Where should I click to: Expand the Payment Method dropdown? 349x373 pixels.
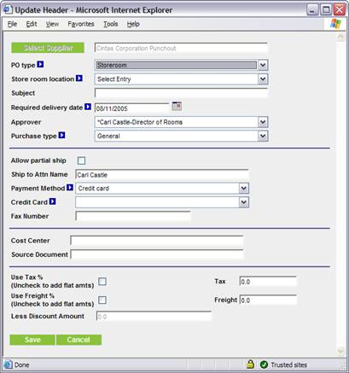(x=243, y=189)
